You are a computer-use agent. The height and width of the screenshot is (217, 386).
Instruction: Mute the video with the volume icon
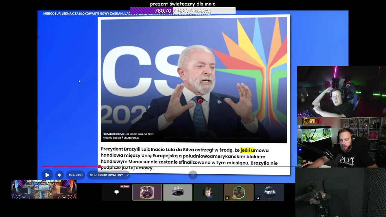pos(59,175)
